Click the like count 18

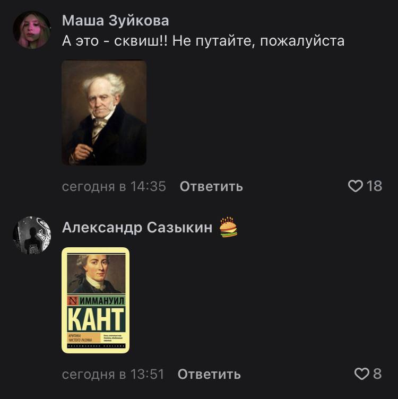tap(374, 186)
